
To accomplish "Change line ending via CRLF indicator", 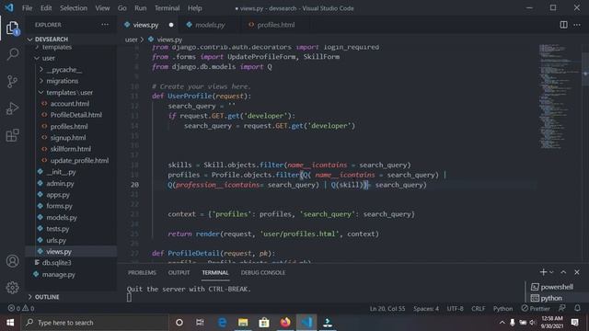I will tap(478, 308).
